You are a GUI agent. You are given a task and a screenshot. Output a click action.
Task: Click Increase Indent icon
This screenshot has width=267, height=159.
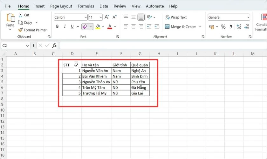[157, 27]
